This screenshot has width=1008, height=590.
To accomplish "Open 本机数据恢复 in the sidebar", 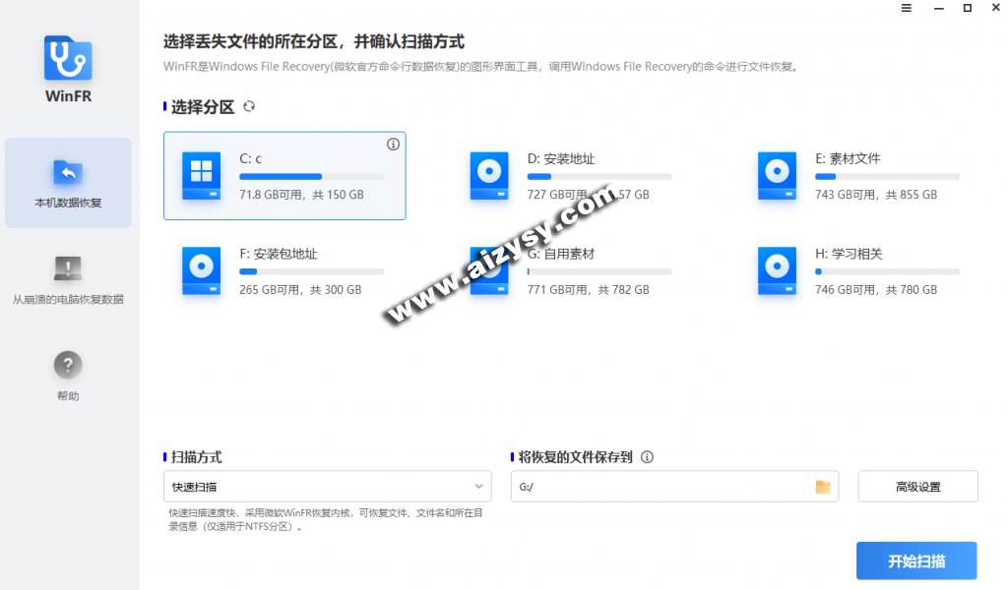I will 68,183.
